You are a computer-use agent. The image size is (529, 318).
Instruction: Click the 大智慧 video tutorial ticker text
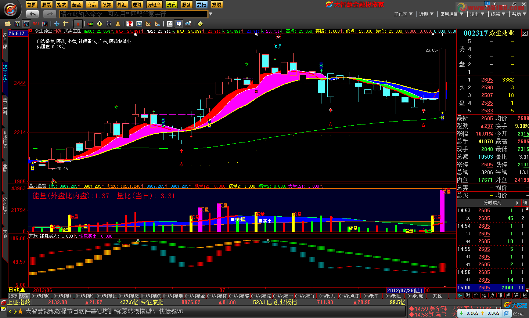(105, 311)
